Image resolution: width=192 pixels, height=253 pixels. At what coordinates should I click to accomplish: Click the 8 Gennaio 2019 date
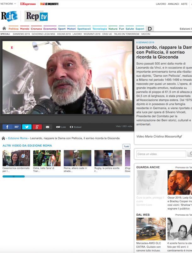pos(145,42)
